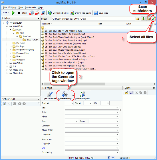Click the add picture icon in Picture panel
This screenshot has width=157, height=160.
point(5,104)
